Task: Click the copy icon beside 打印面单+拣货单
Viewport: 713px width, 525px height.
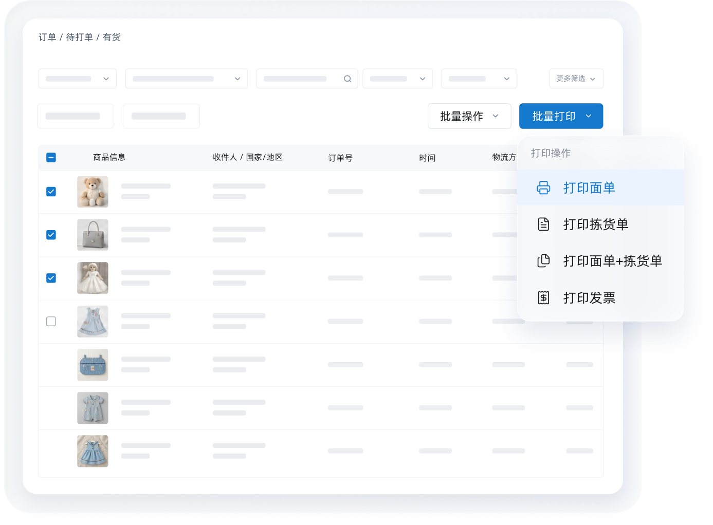Action: pos(543,261)
